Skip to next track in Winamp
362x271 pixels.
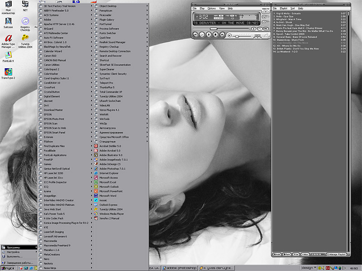pos(222,35)
